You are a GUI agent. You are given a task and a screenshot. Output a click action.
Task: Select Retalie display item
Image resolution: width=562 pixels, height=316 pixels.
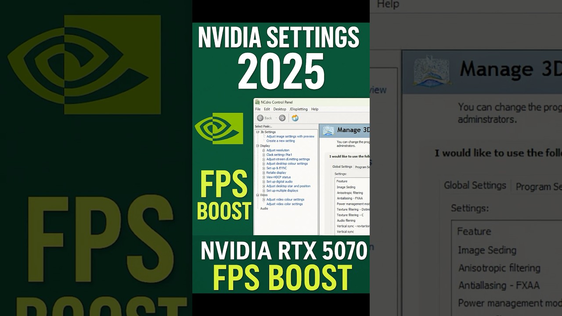276,172
